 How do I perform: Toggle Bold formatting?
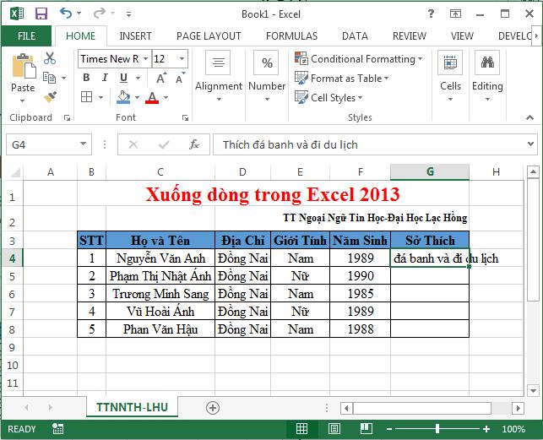[86, 78]
